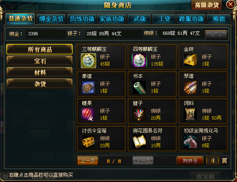Image resolution: width=237 pixels, height=182 pixels.
Task: Click the 讨伐令宝箱 treasure chest icon
Action: [88, 141]
